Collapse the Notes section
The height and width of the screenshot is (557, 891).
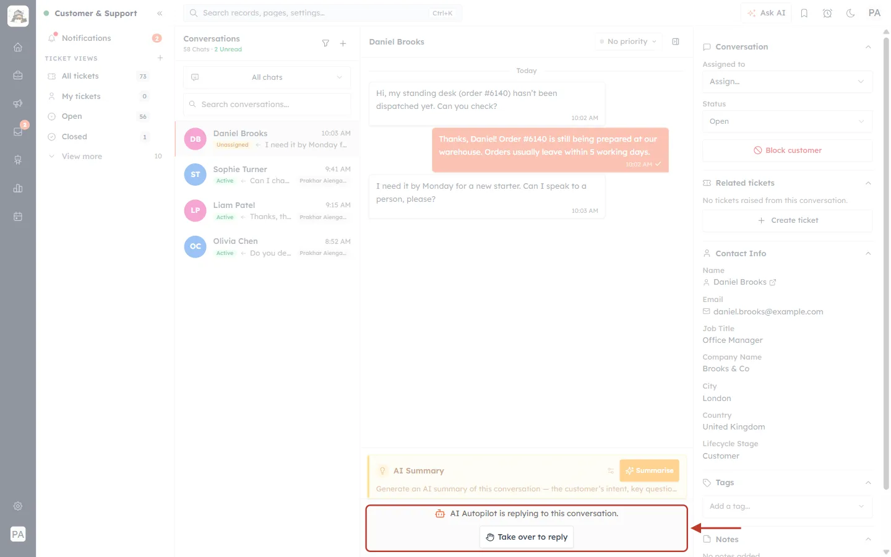pos(868,540)
